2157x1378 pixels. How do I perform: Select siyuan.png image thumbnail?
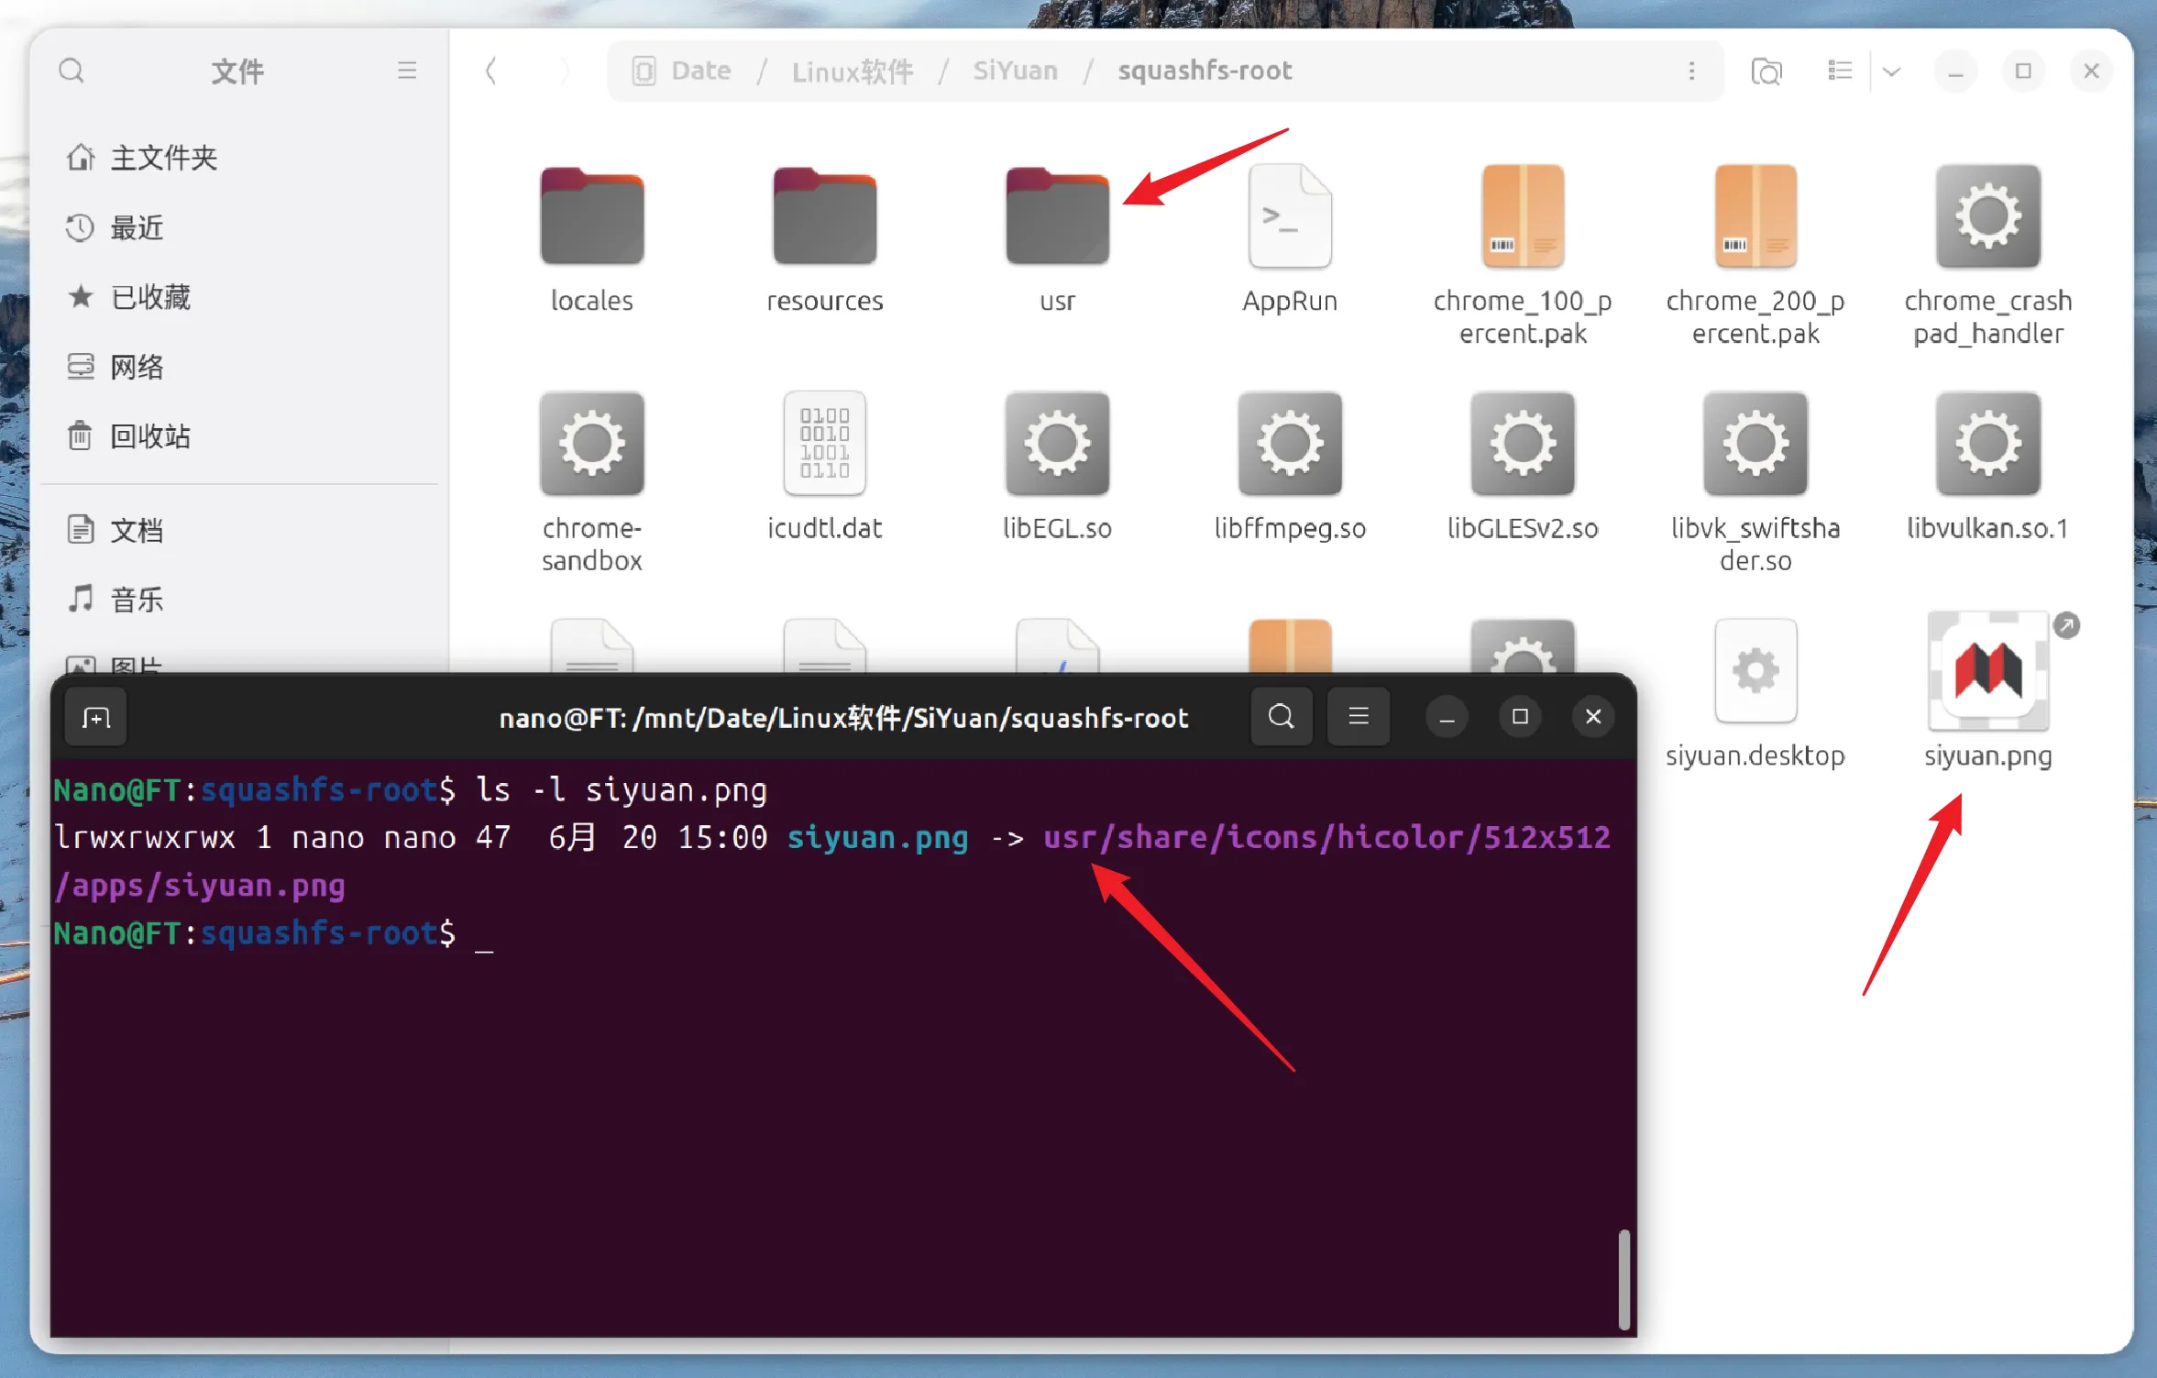(x=1988, y=671)
